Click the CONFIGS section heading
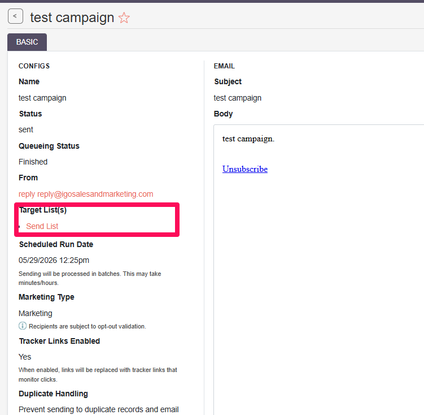Viewport: 424px width, 415px height. coord(34,66)
